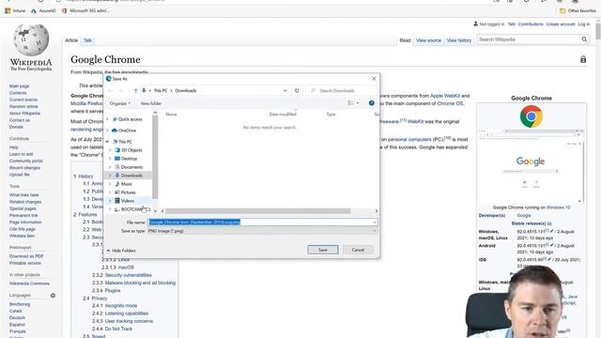The image size is (601, 338).
Task: Open the Wikipedia Talk tab
Action: (x=87, y=40)
